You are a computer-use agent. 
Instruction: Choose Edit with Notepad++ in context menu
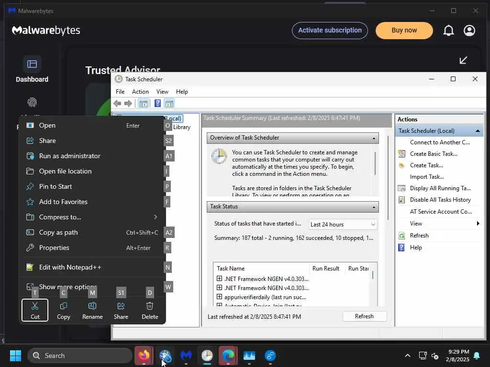[x=92, y=268]
